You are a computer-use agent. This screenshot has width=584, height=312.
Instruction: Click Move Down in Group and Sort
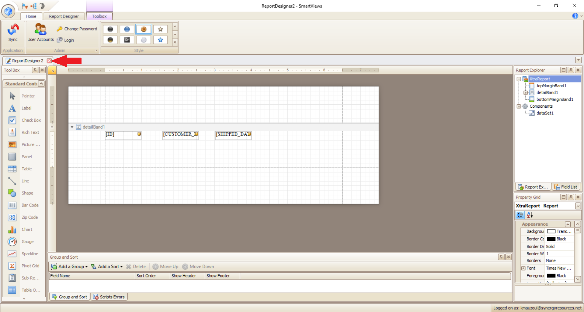(198, 267)
